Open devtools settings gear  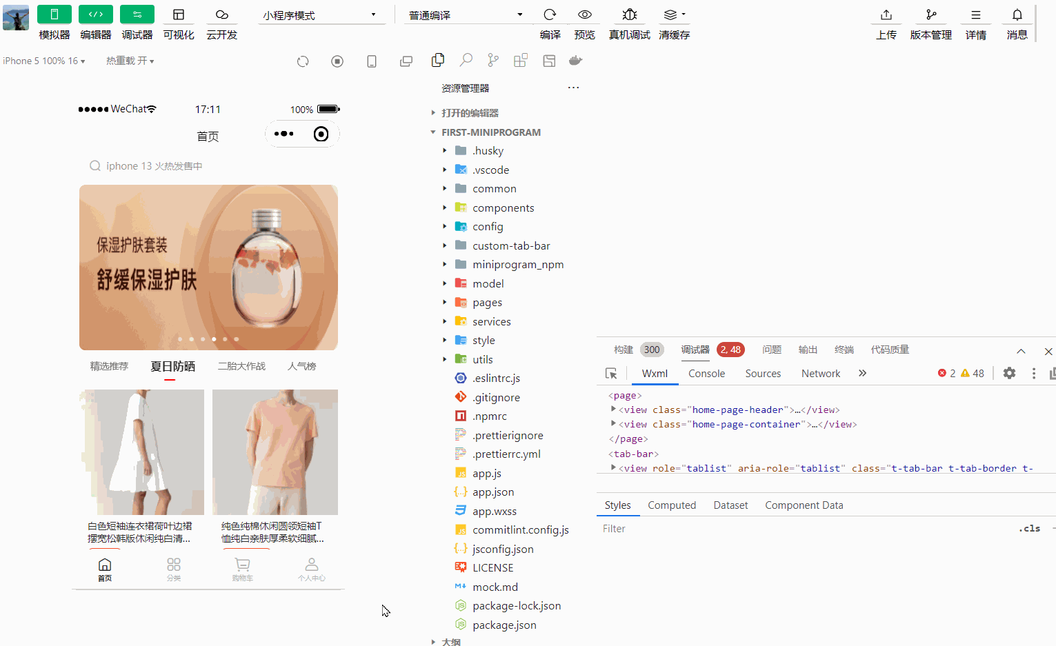click(1009, 373)
